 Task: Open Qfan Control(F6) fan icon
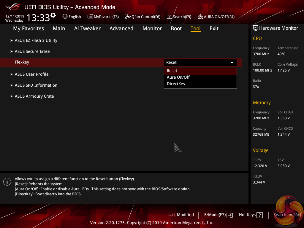coord(128,17)
